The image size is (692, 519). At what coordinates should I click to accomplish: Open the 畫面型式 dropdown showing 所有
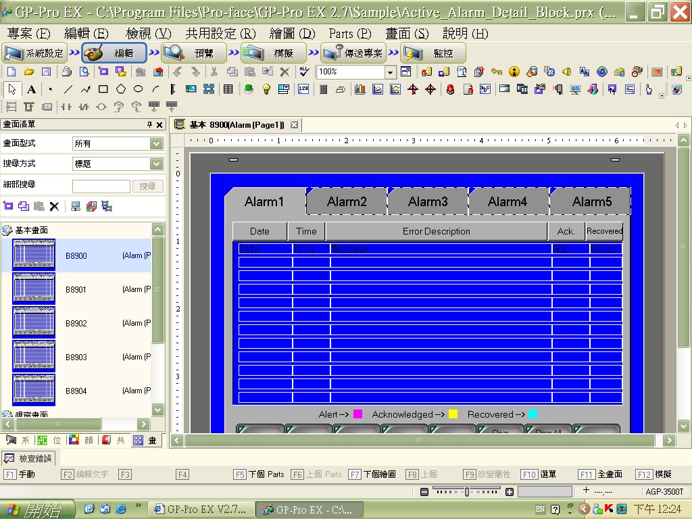pyautogui.click(x=156, y=144)
